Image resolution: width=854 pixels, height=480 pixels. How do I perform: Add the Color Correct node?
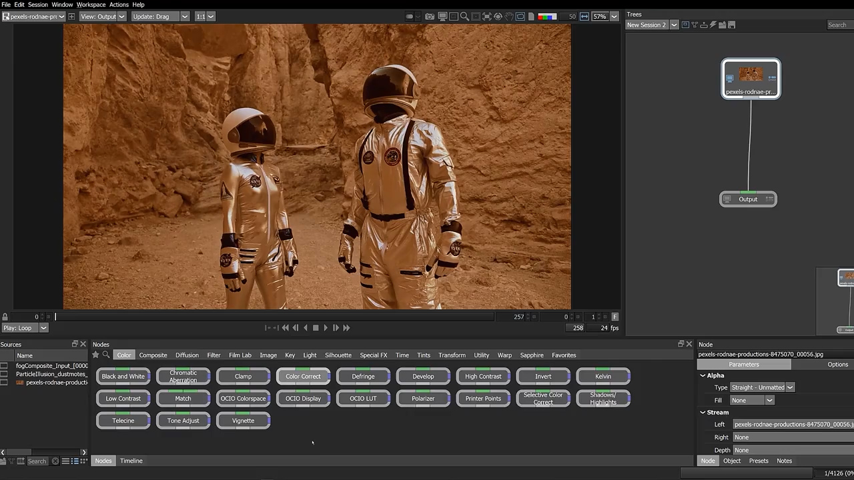303,377
